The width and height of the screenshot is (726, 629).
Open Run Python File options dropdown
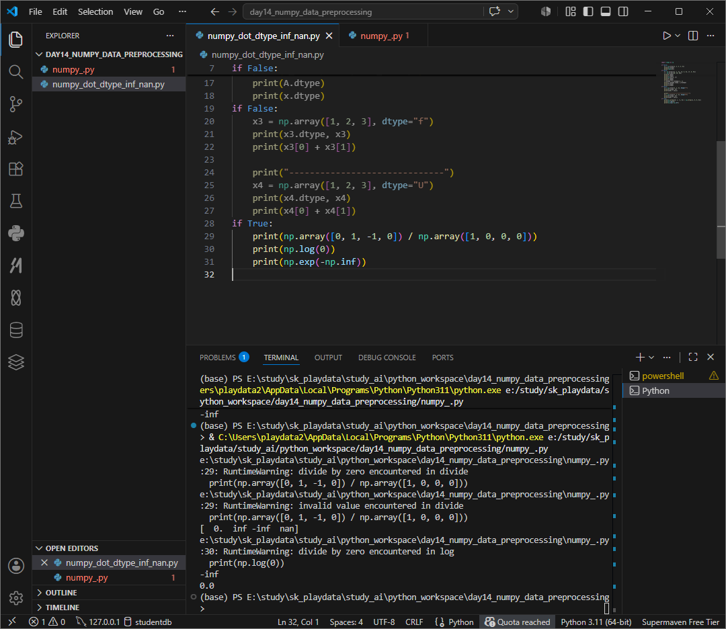(x=678, y=36)
